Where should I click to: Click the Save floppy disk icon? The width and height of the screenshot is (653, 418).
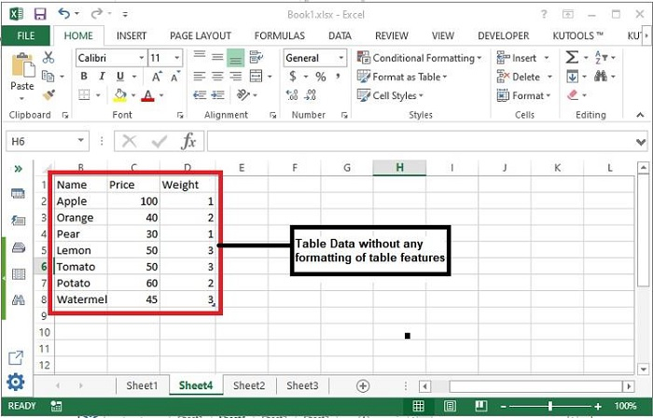point(40,14)
